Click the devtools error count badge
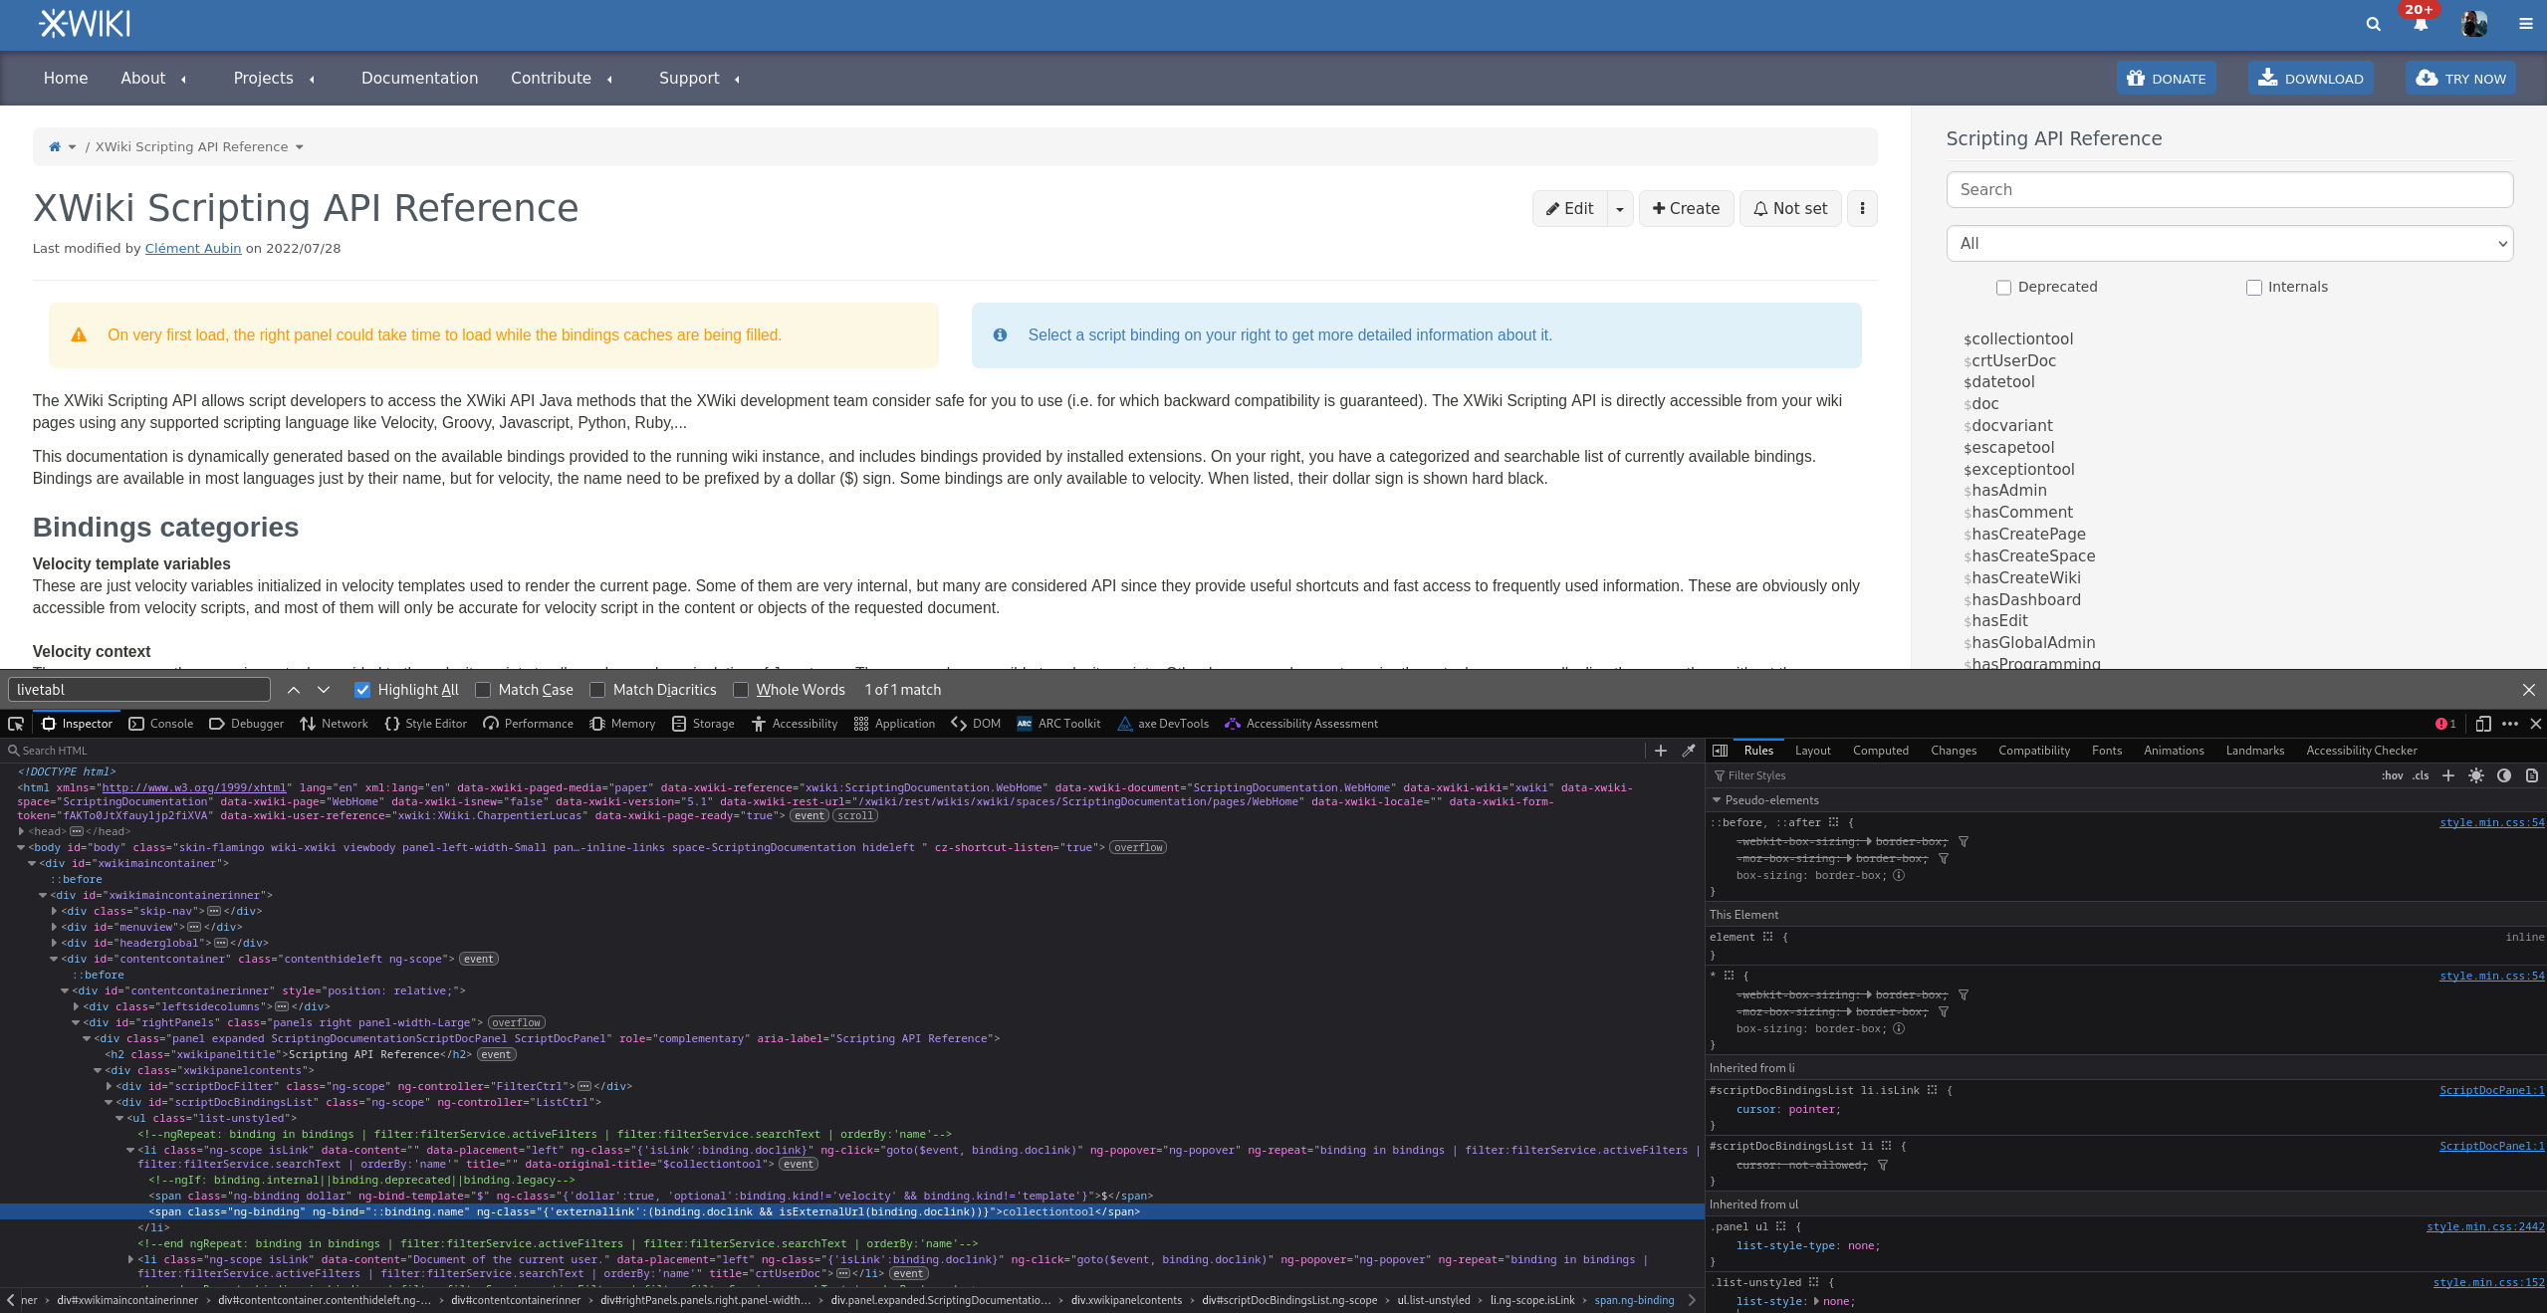This screenshot has height=1313, width=2547. [2445, 724]
